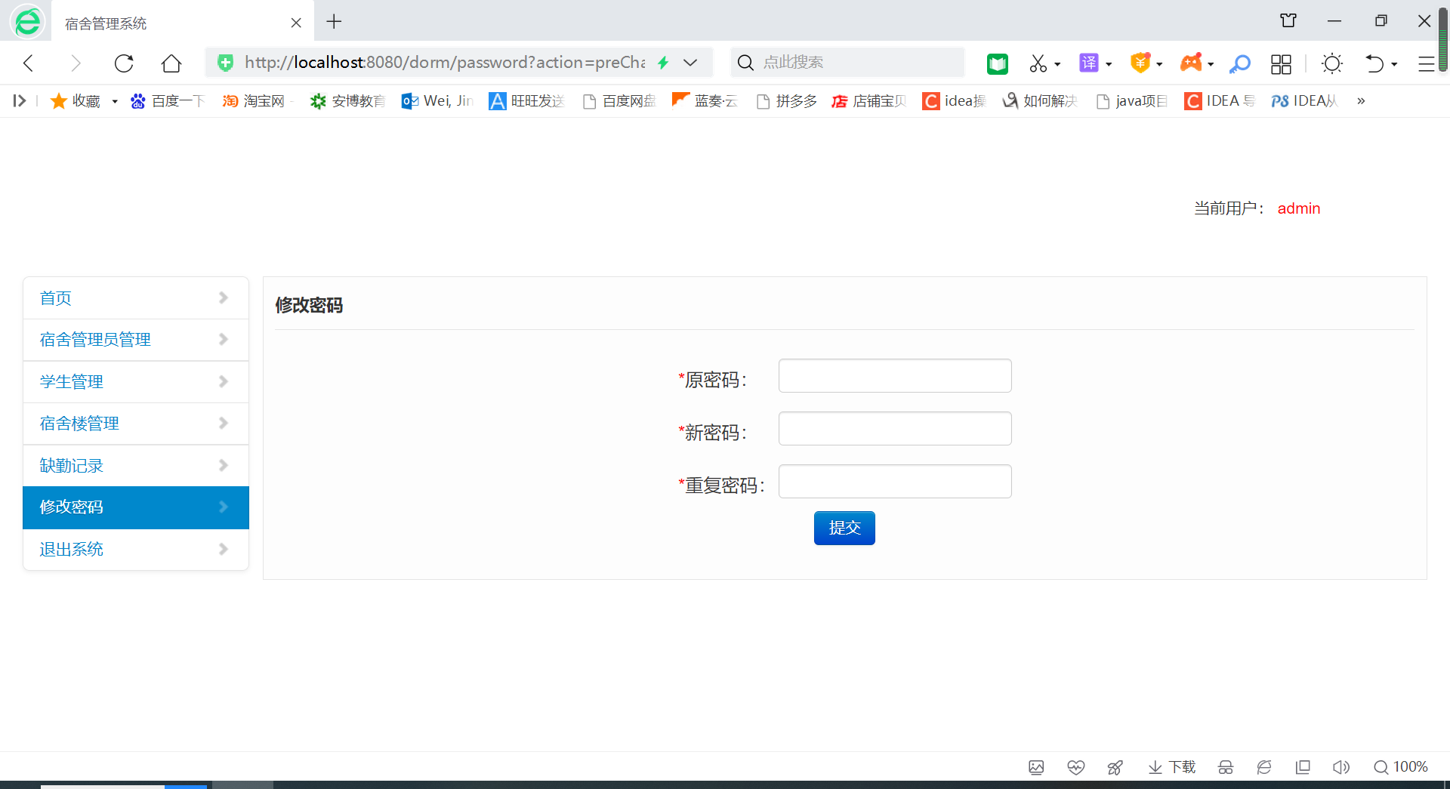Open the 下载 downloads button
Screen dimensions: 1450x789
point(1172,767)
